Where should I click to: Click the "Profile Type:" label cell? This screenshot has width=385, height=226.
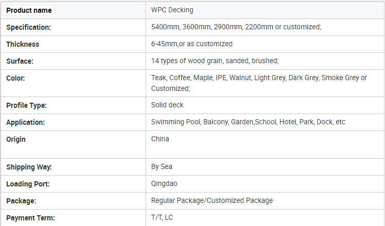(x=26, y=105)
